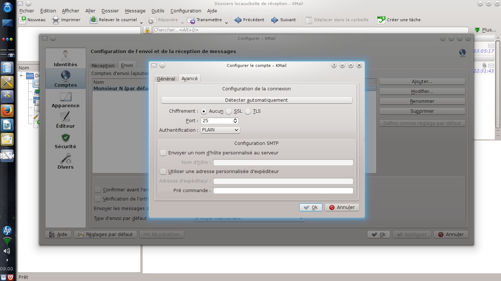This screenshot has height=281, width=501.
Task: Click the Renommer button
Action: click(422, 101)
